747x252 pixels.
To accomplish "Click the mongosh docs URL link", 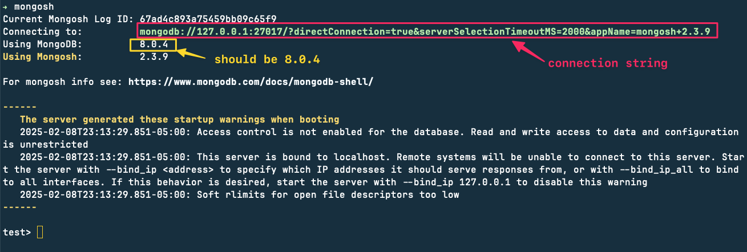I will pyautogui.click(x=251, y=82).
